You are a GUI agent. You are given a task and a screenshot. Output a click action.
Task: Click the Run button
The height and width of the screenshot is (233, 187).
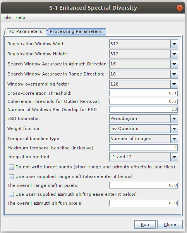pyautogui.click(x=145, y=224)
